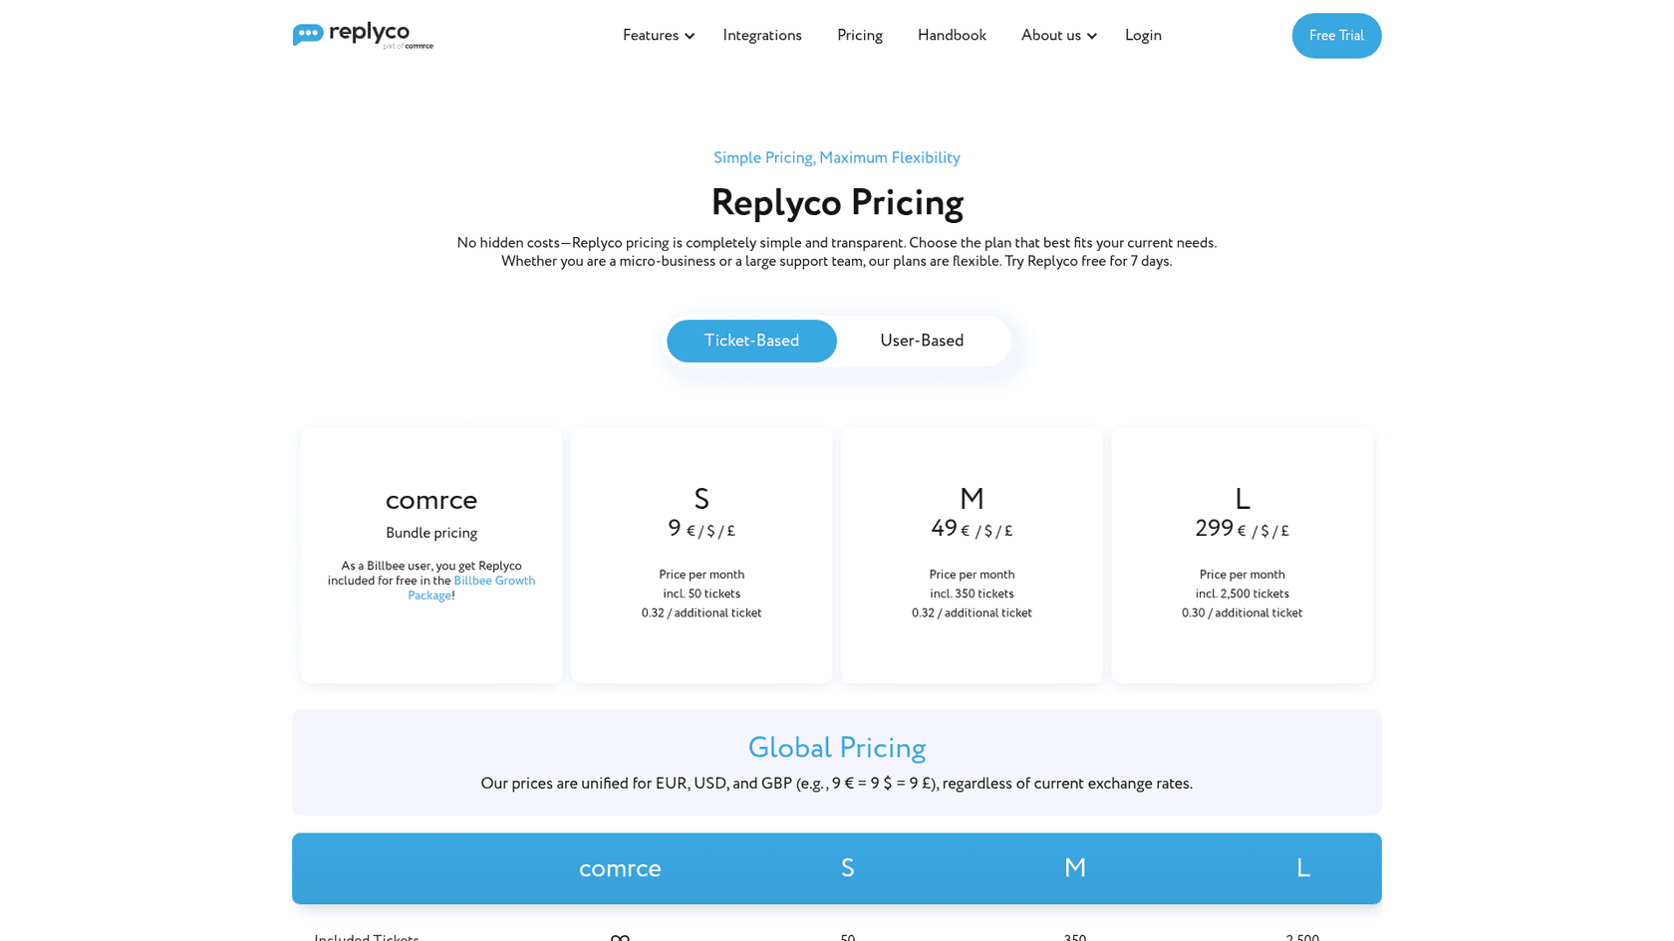The height and width of the screenshot is (941, 1674).
Task: Open the Integrations menu item
Action: click(762, 36)
